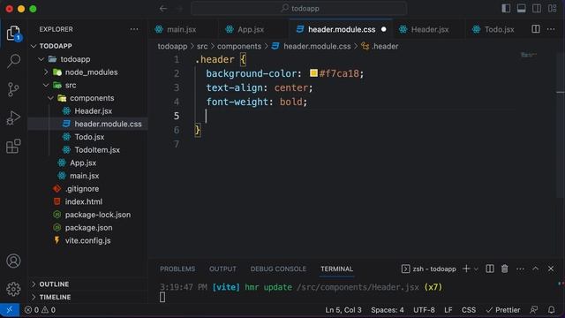The image size is (565, 318).
Task: Open the Manage gear settings icon
Action: (x=13, y=289)
